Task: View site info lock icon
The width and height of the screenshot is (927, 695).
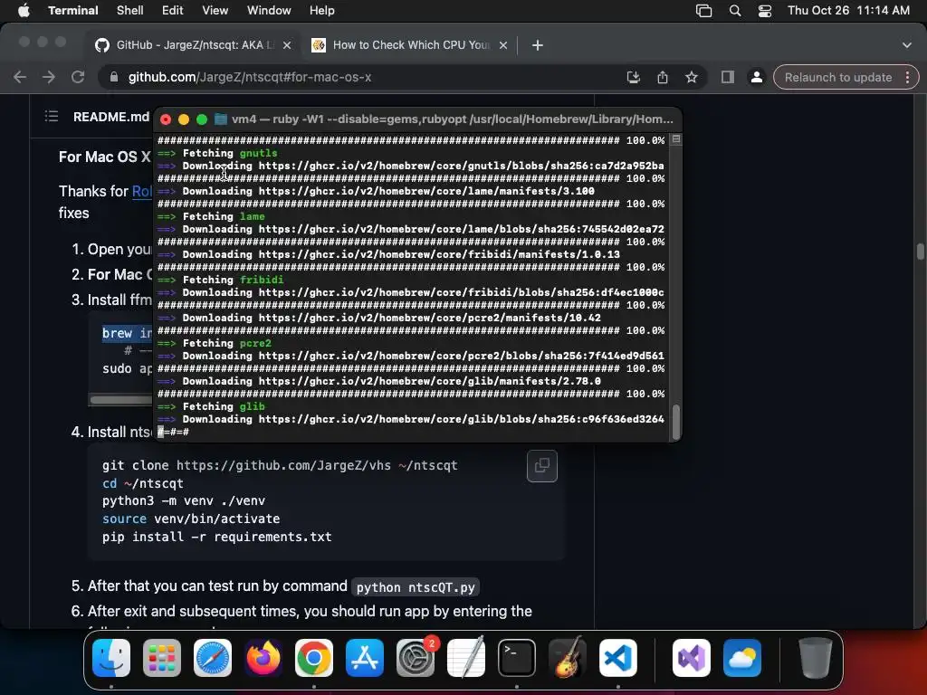Action: [x=114, y=78]
